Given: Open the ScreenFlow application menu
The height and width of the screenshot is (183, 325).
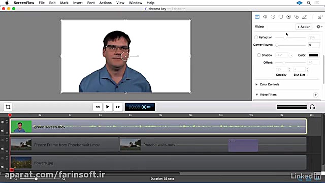Looking at the screenshot, I should (x=24, y=3).
